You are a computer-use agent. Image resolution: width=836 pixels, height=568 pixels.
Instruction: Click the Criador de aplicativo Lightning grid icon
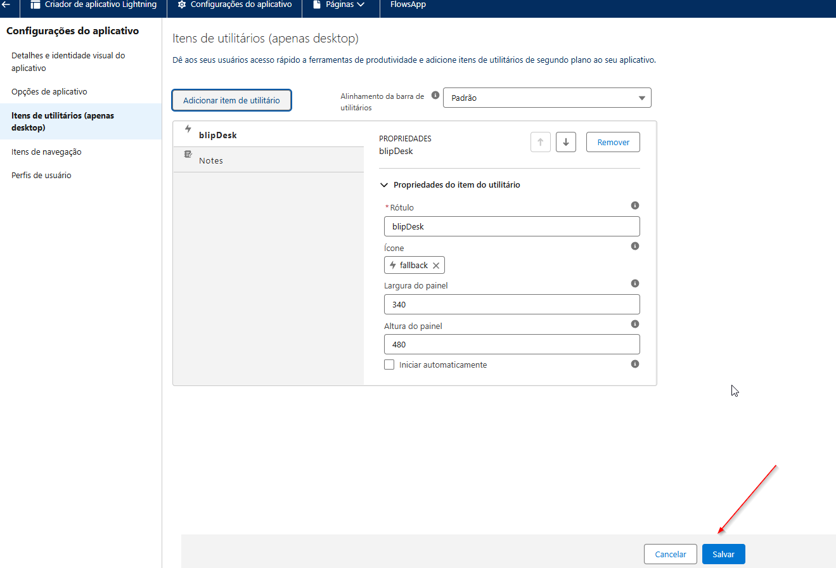(35, 4)
